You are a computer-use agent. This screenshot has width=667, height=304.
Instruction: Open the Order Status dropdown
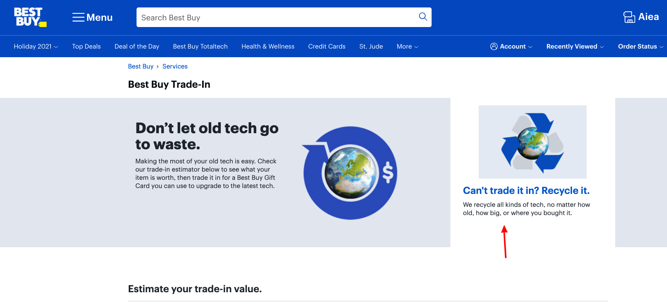(641, 46)
